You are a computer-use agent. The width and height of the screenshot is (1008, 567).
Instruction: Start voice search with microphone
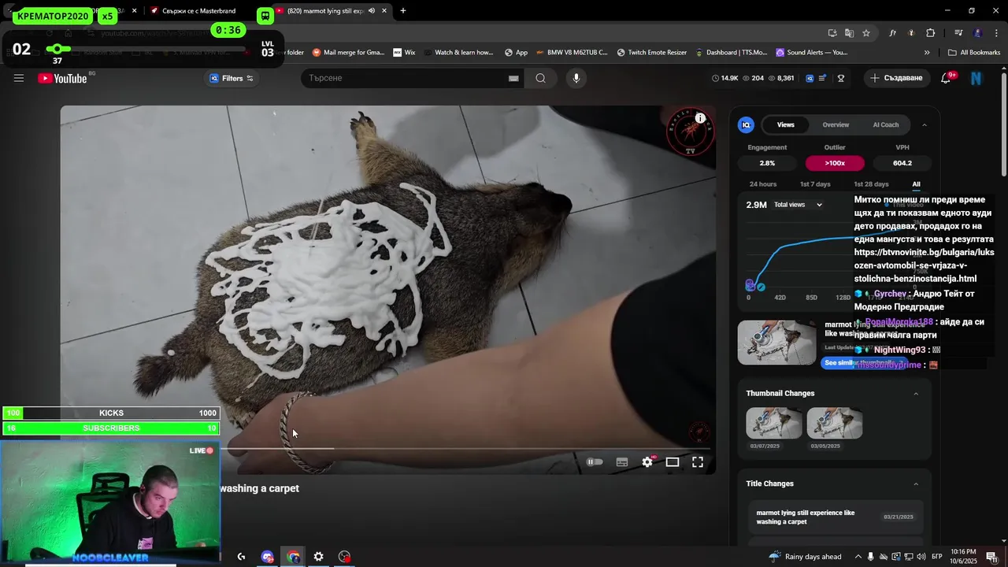(576, 78)
